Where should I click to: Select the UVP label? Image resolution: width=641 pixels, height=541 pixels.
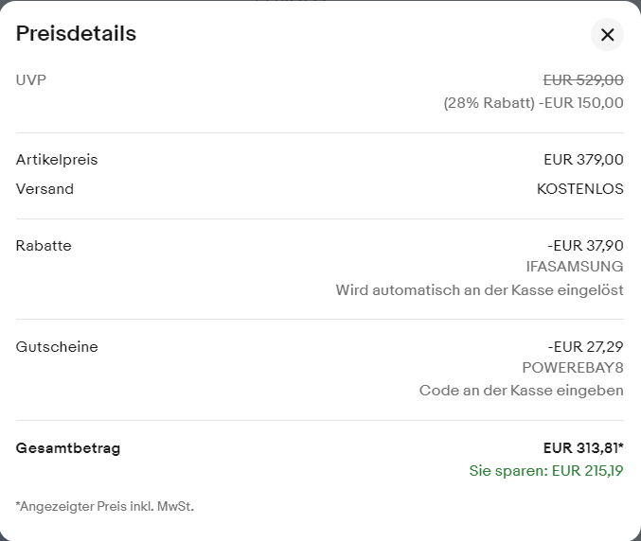click(x=30, y=80)
